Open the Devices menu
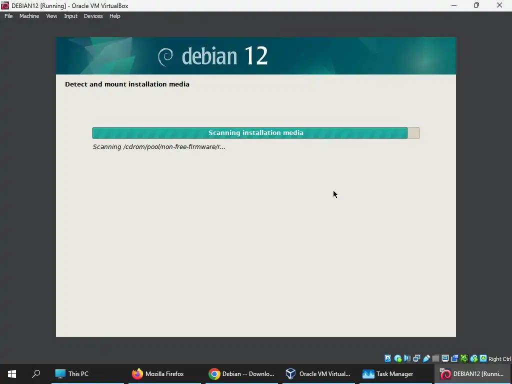 pos(93,16)
